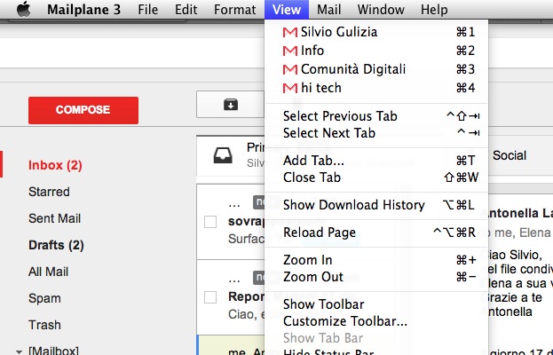The image size is (553, 355).
Task: Open the Spam folder
Action: (x=44, y=298)
